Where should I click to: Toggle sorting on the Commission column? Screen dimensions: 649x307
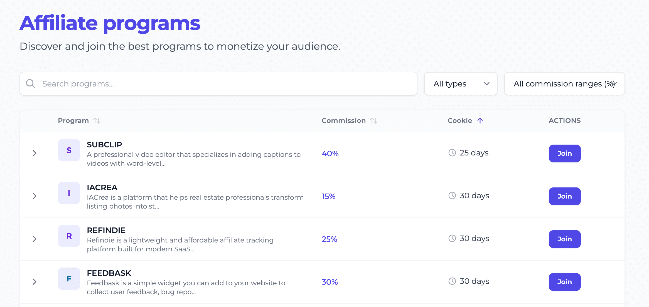coord(373,120)
